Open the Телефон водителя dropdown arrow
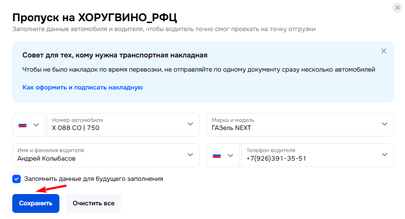Image resolution: width=405 pixels, height=219 pixels. [385, 155]
